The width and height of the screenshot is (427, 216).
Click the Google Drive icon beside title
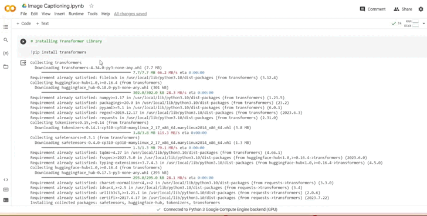pos(24,6)
